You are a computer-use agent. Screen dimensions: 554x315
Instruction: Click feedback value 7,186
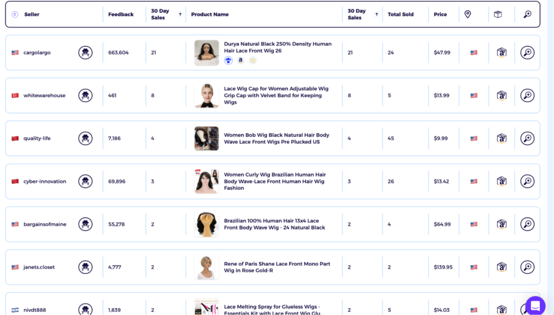(x=114, y=138)
